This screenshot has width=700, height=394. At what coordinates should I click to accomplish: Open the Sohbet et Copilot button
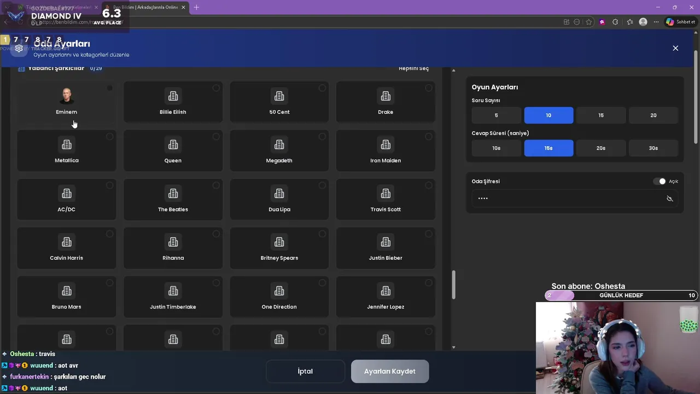(680, 22)
